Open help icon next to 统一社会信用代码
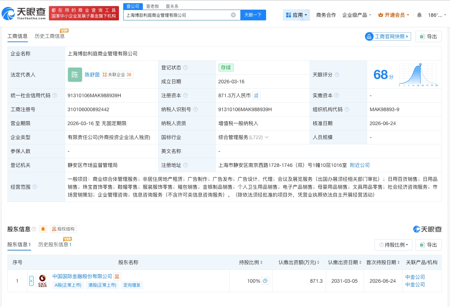The width and height of the screenshot is (450, 307). (55, 95)
